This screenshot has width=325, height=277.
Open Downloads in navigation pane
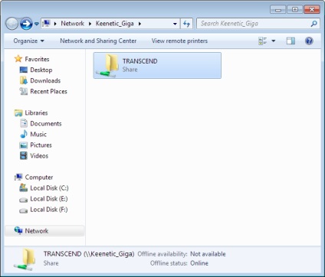point(45,80)
